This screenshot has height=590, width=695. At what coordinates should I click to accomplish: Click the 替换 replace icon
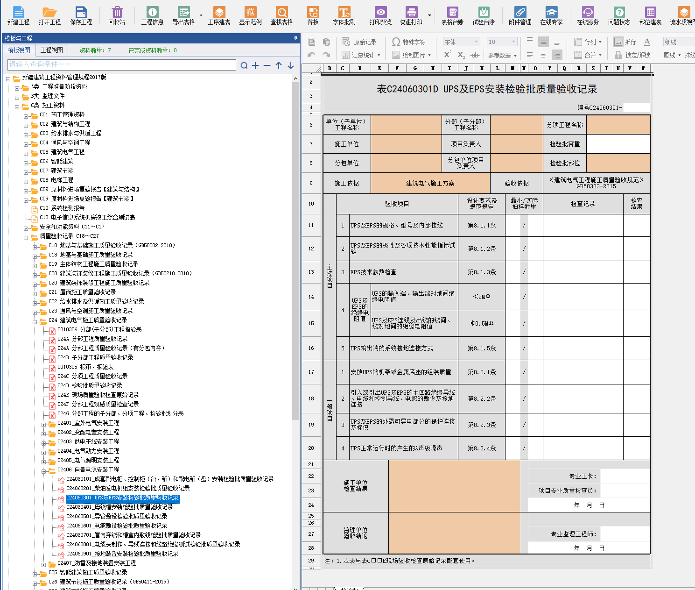click(313, 16)
